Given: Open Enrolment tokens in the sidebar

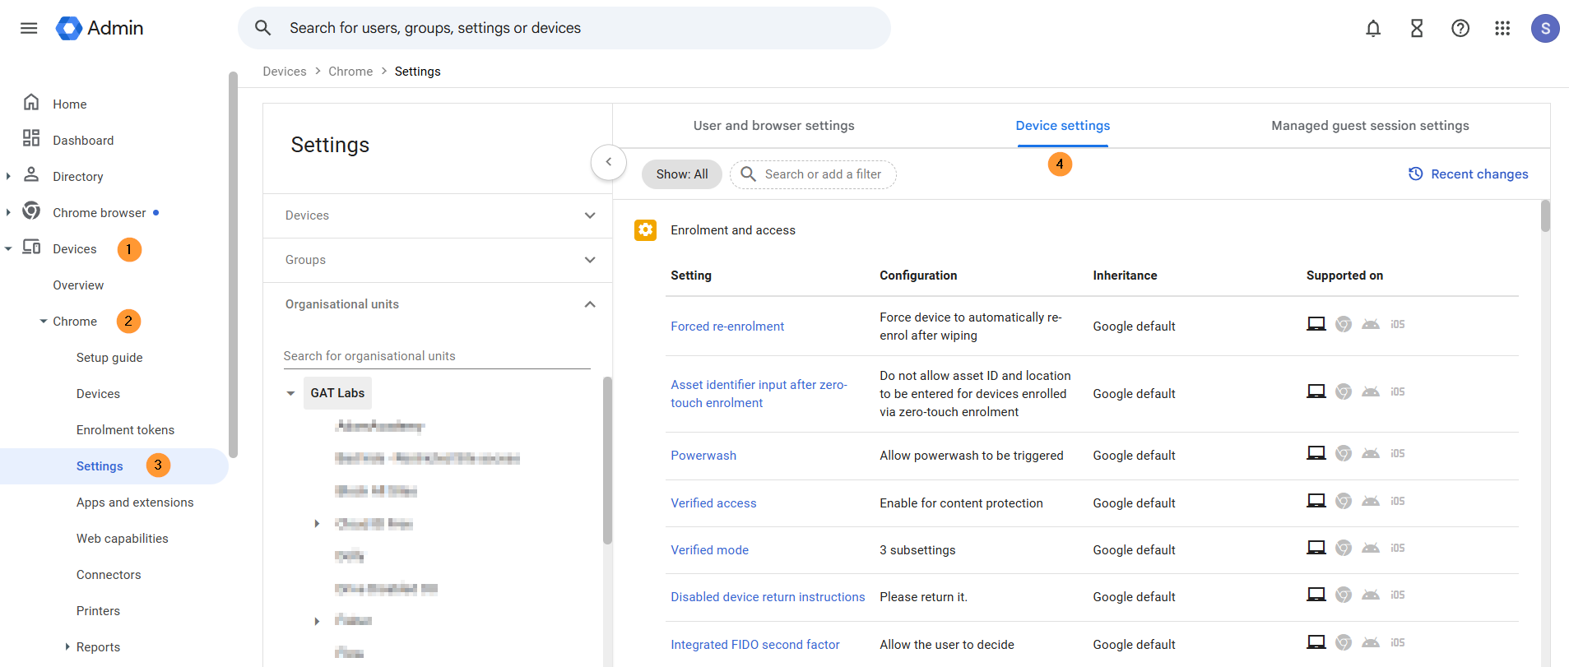Looking at the screenshot, I should (125, 430).
